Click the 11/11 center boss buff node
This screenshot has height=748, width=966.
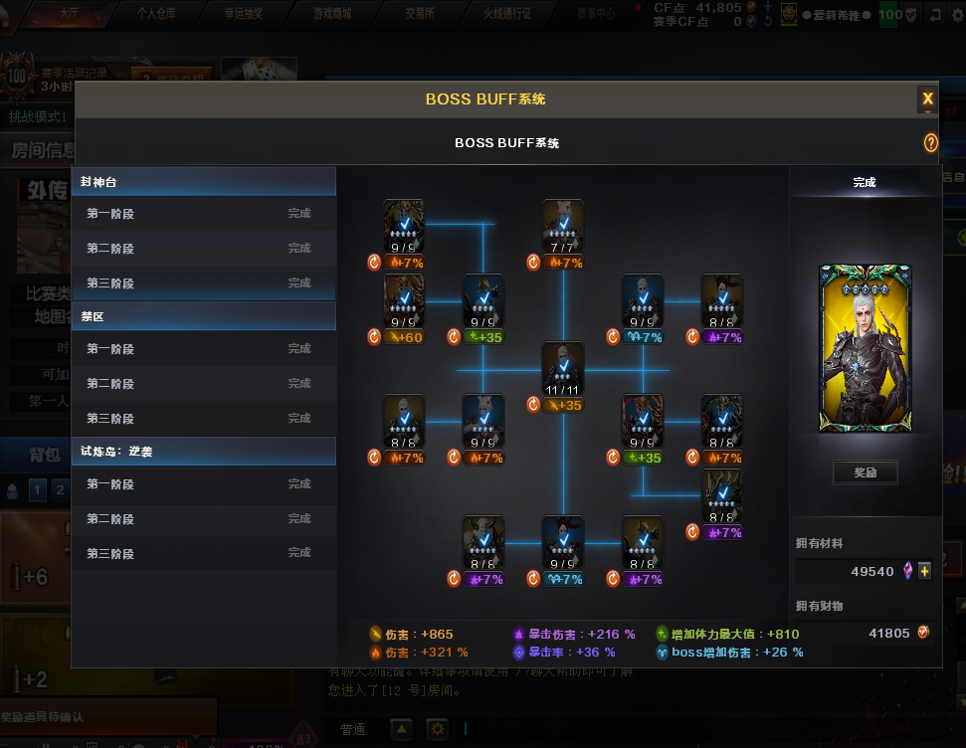[x=563, y=369]
